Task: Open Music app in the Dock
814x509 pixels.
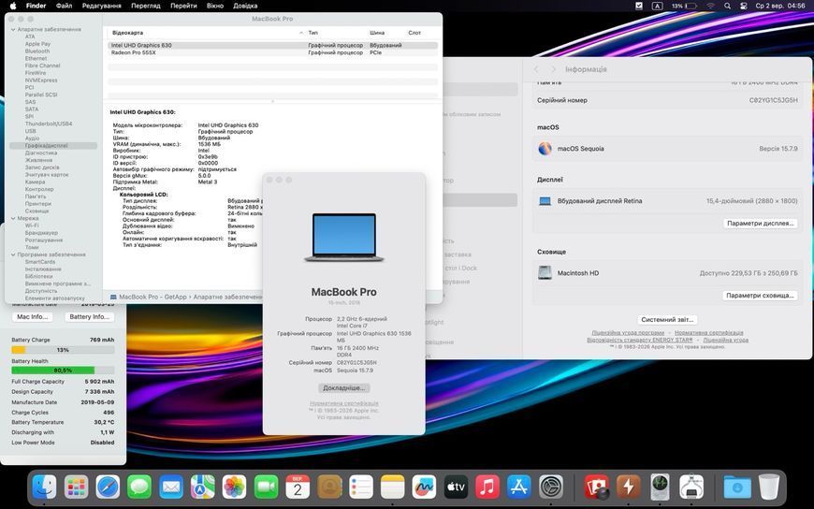Action: pos(487,487)
